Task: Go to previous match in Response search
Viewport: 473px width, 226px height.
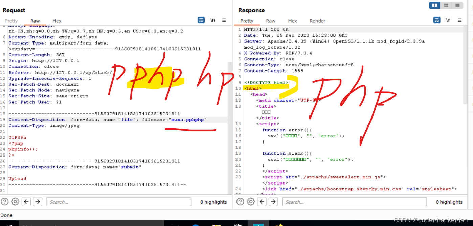Action: (x=262, y=202)
